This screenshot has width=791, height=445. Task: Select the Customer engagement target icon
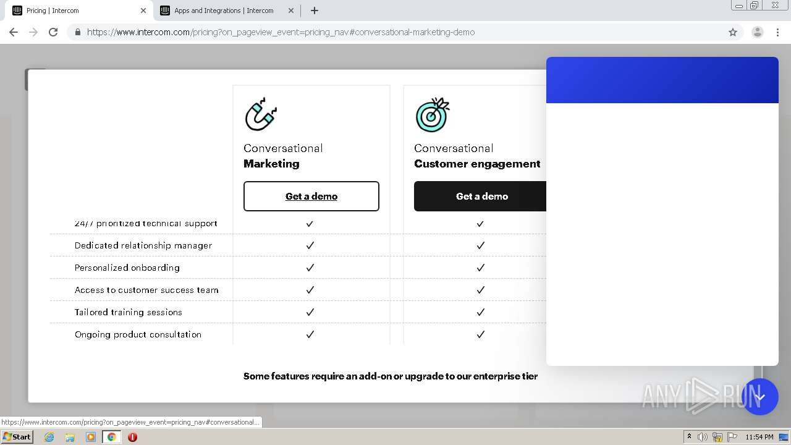coord(433,115)
